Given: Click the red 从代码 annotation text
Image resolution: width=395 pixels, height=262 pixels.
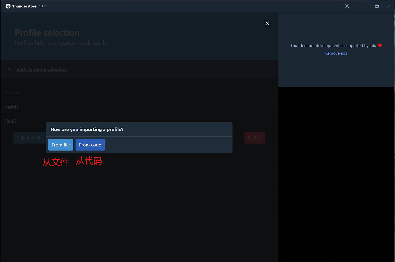Looking at the screenshot, I should pos(89,161).
